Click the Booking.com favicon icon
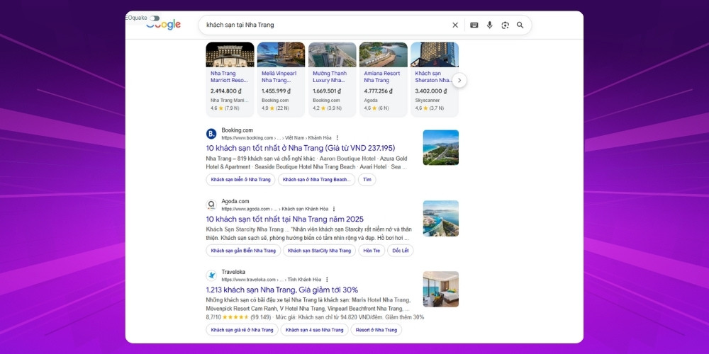709x354 pixels. (x=211, y=134)
